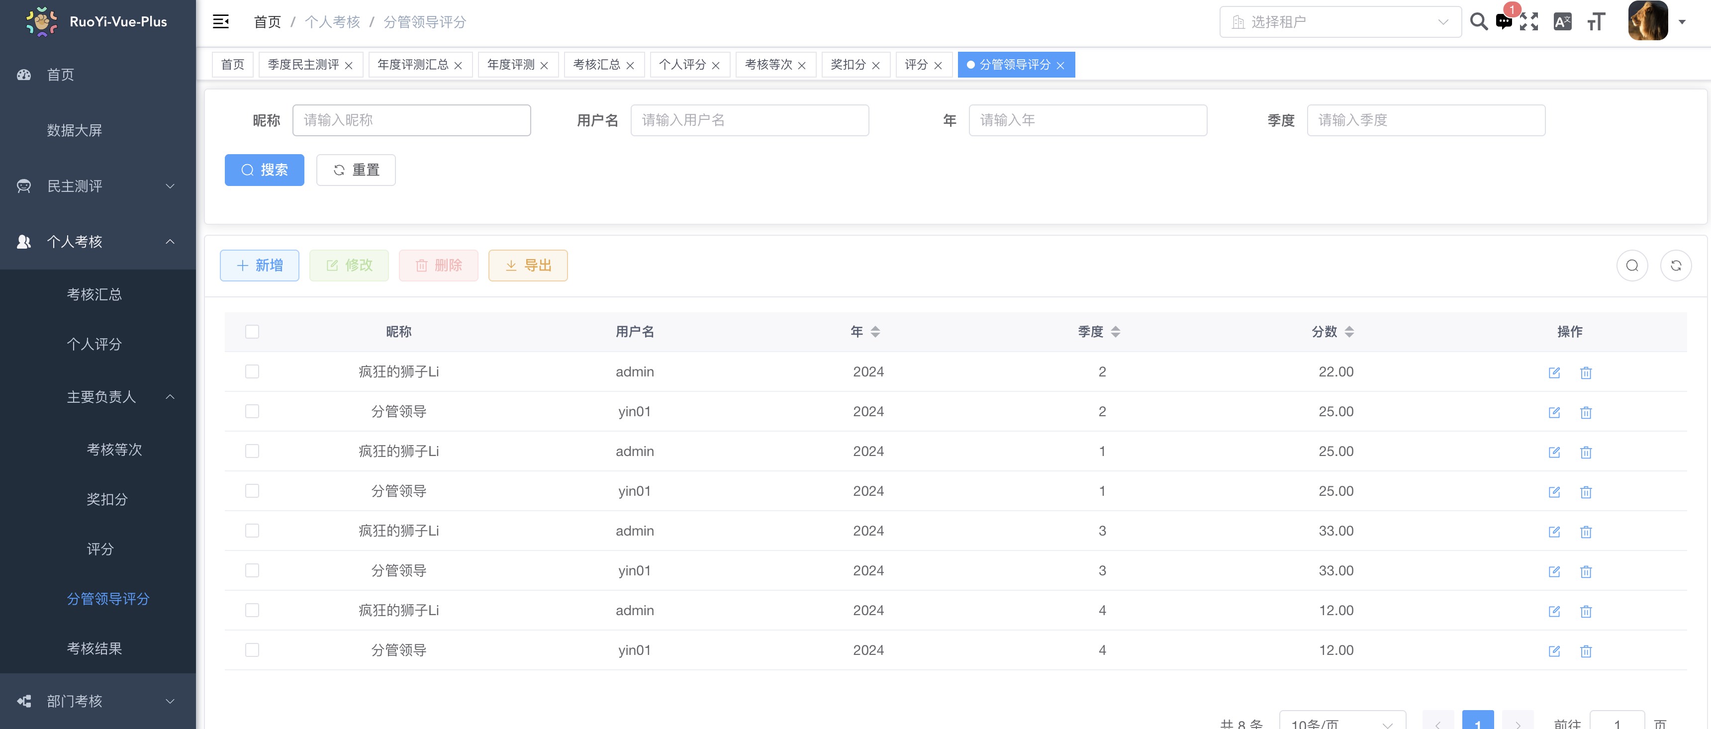Check the yin01 quarter 4 row checkbox
Screen dimensions: 1711x729
(x=252, y=650)
